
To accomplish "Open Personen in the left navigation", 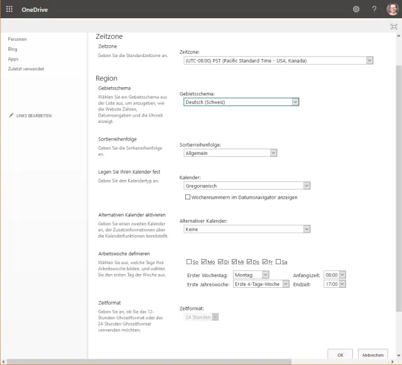I will click(x=17, y=39).
